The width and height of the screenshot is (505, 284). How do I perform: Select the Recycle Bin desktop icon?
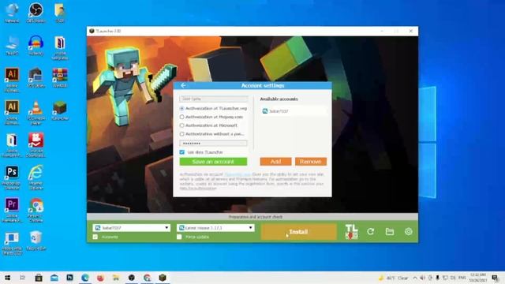[x=36, y=241]
